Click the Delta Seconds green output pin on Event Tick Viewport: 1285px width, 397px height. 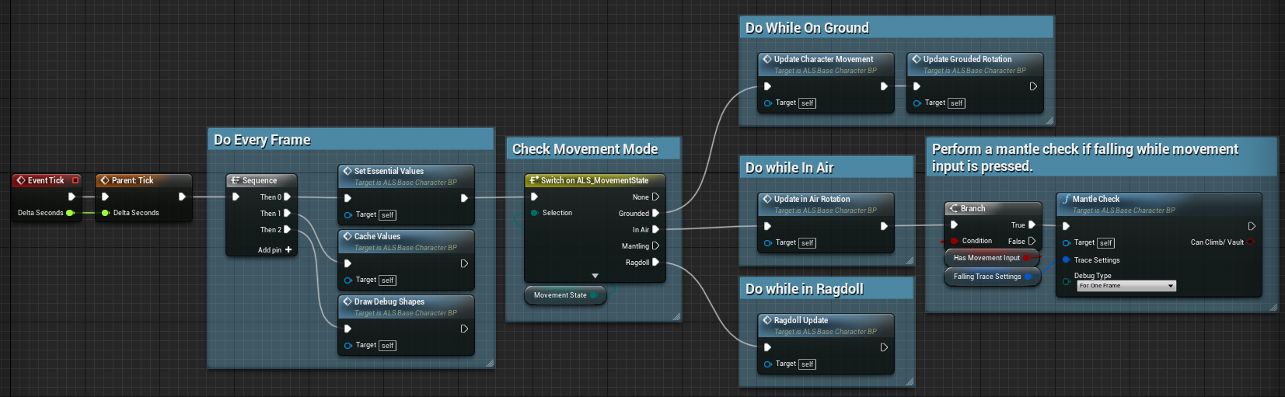pos(70,213)
